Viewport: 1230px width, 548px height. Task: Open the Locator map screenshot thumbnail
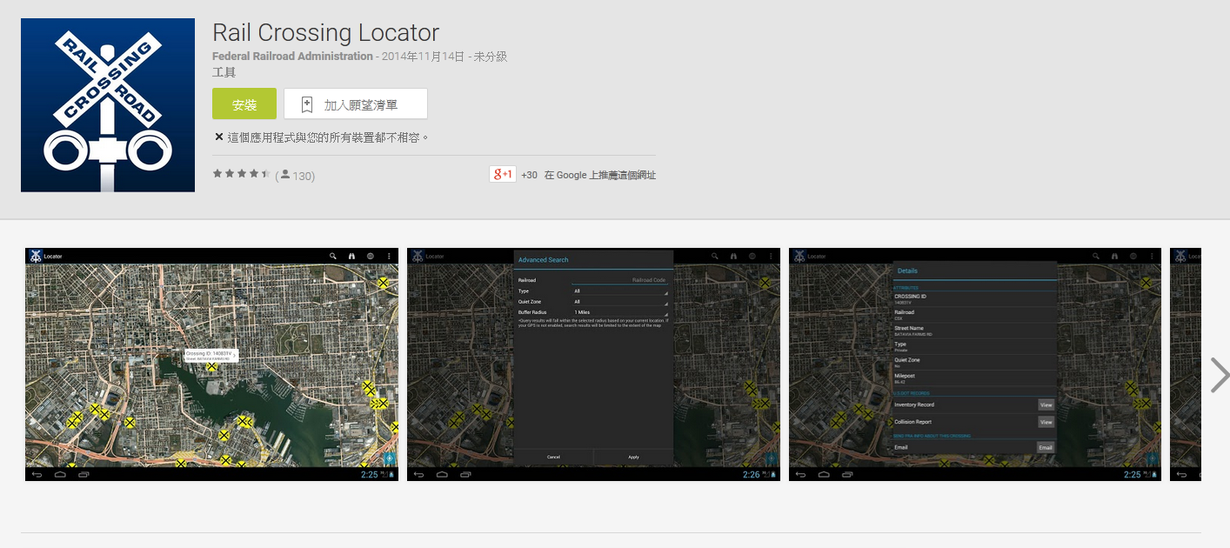tap(211, 364)
